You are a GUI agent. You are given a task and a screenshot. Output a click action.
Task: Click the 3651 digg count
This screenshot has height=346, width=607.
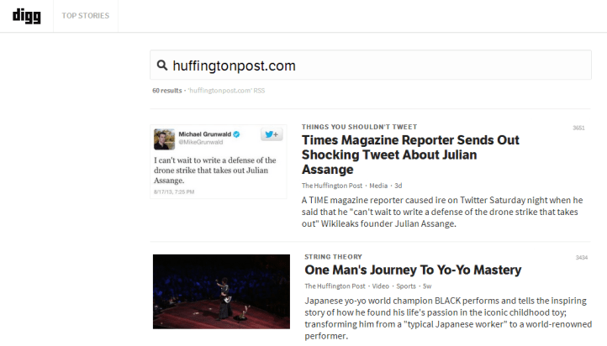click(x=578, y=128)
